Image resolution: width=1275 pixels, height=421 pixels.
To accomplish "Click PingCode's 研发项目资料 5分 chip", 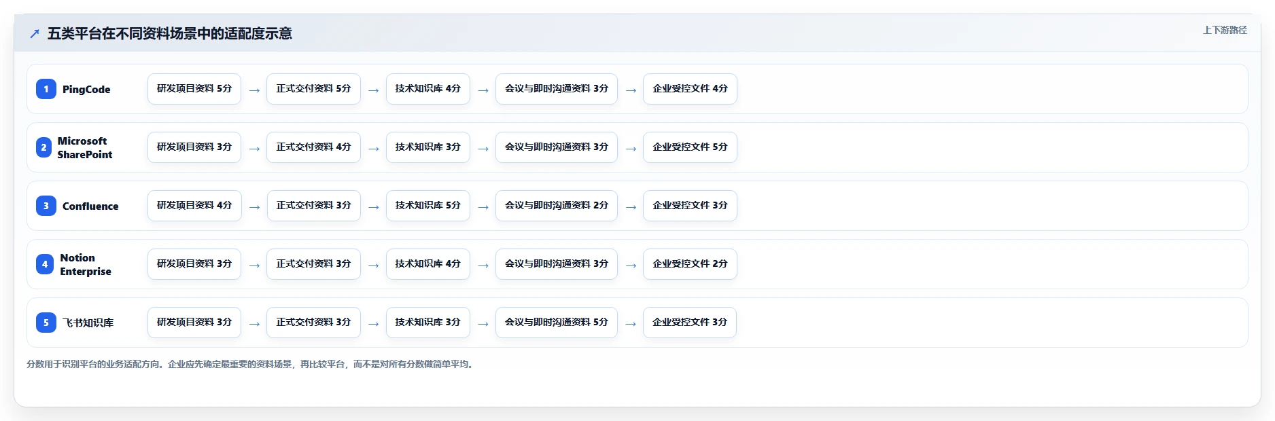I will pos(194,89).
